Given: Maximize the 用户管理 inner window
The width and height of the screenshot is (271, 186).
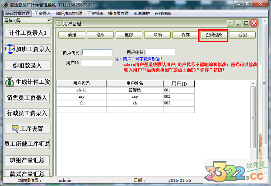Looking at the screenshot, I should (246, 23).
